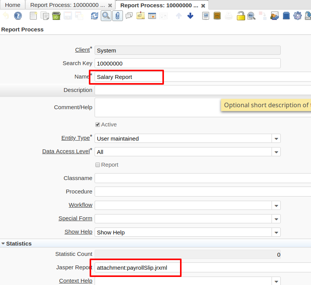Image resolution: width=311 pixels, height=285 pixels.
Task: Lock the current record
Action: pyautogui.click(x=240, y=16)
